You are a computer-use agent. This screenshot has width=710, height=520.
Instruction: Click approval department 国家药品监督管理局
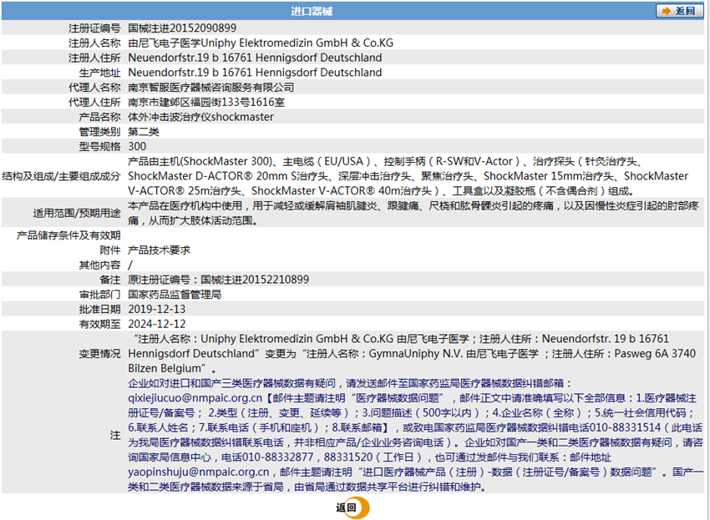[x=175, y=295]
